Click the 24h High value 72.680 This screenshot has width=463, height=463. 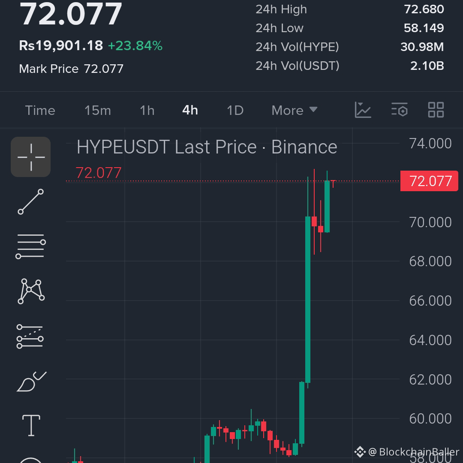pyautogui.click(x=424, y=9)
